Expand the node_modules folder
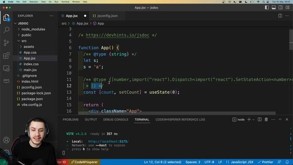 [33, 29]
